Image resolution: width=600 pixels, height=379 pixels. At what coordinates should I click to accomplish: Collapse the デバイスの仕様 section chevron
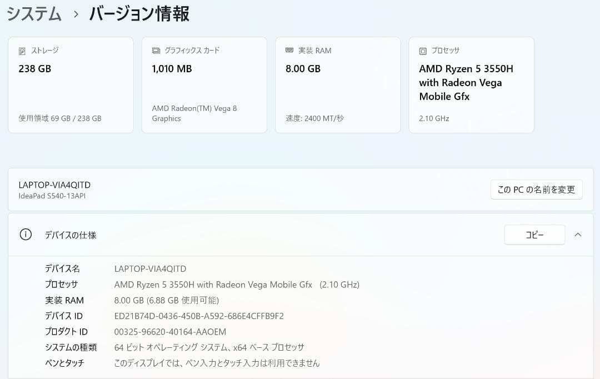tap(578, 235)
